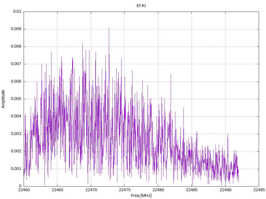Click the y-axis tick label 0.01

click(17, 11)
